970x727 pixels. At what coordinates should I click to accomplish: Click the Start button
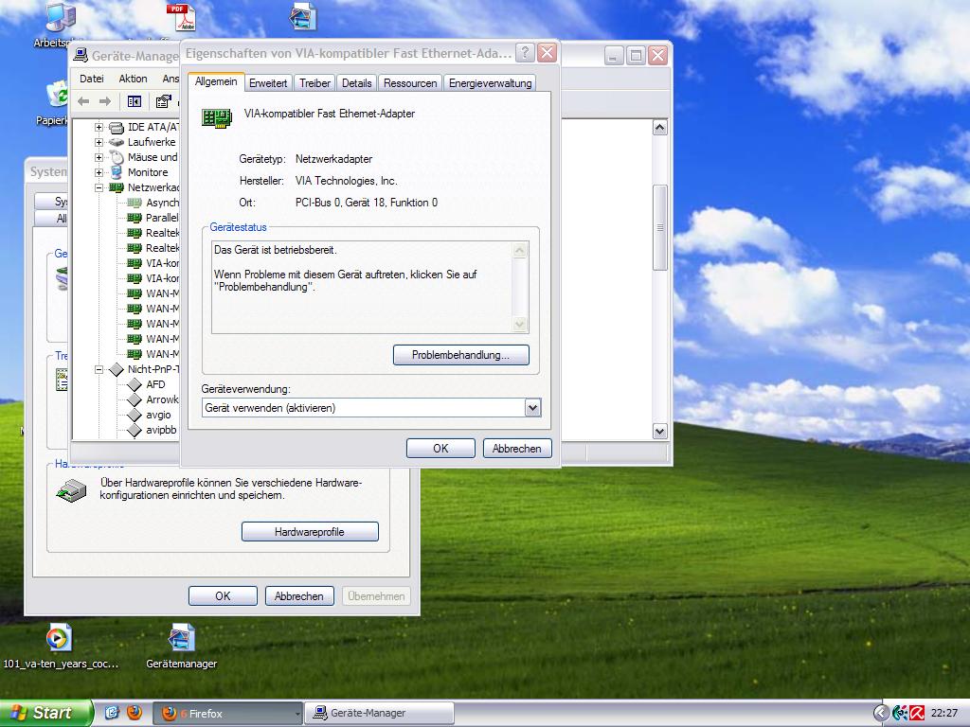click(x=45, y=713)
